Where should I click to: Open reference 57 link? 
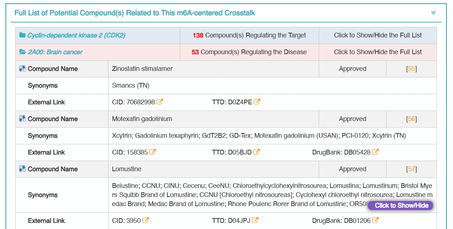pyautogui.click(x=412, y=169)
